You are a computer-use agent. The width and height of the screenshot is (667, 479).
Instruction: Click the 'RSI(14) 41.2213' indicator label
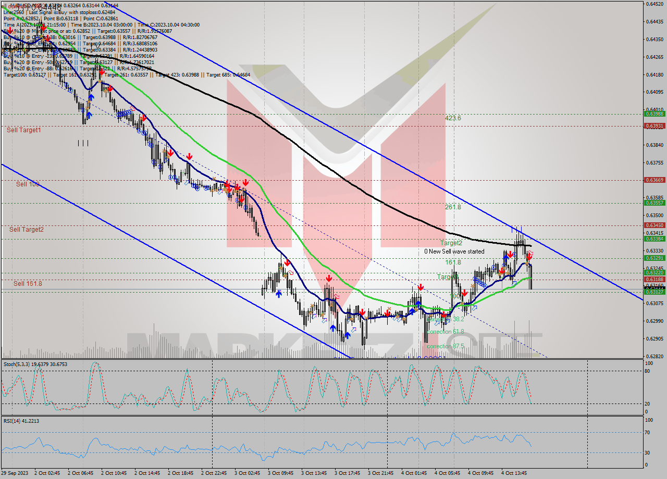pos(21,421)
